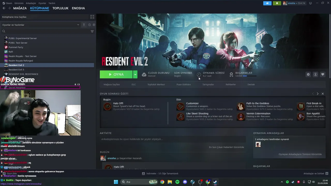This screenshot has width=331, height=186.
Task: Show next post-game summary page
Action: (318, 94)
